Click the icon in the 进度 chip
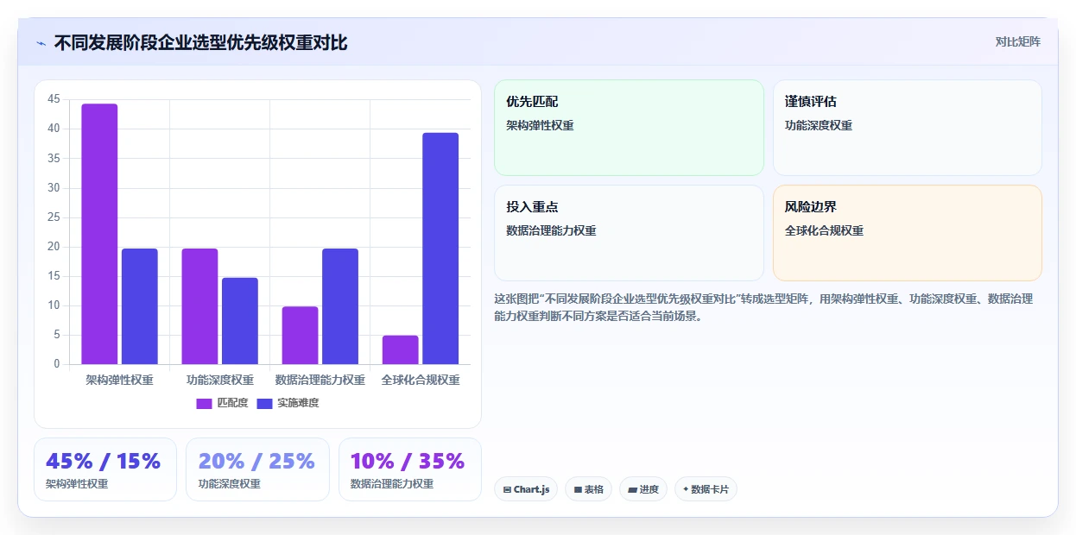 click(x=632, y=489)
